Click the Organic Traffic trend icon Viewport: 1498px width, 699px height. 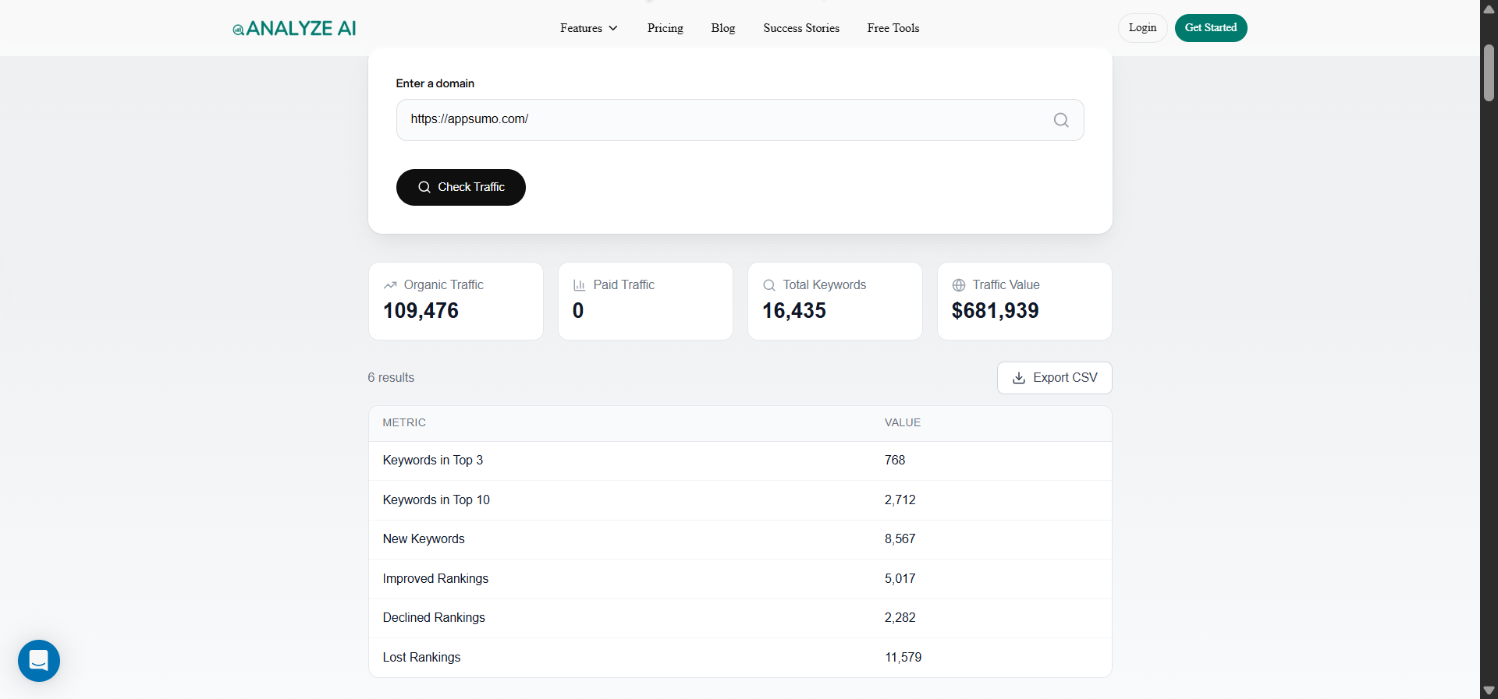390,285
